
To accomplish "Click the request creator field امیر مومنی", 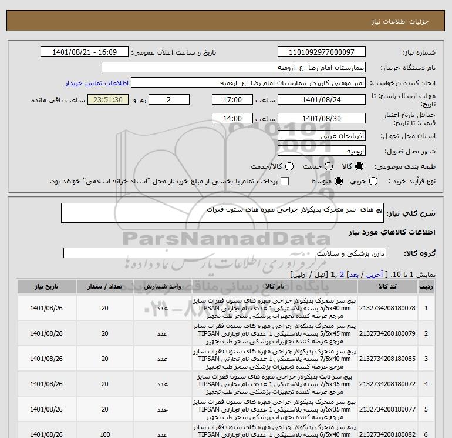I will 248,82.
